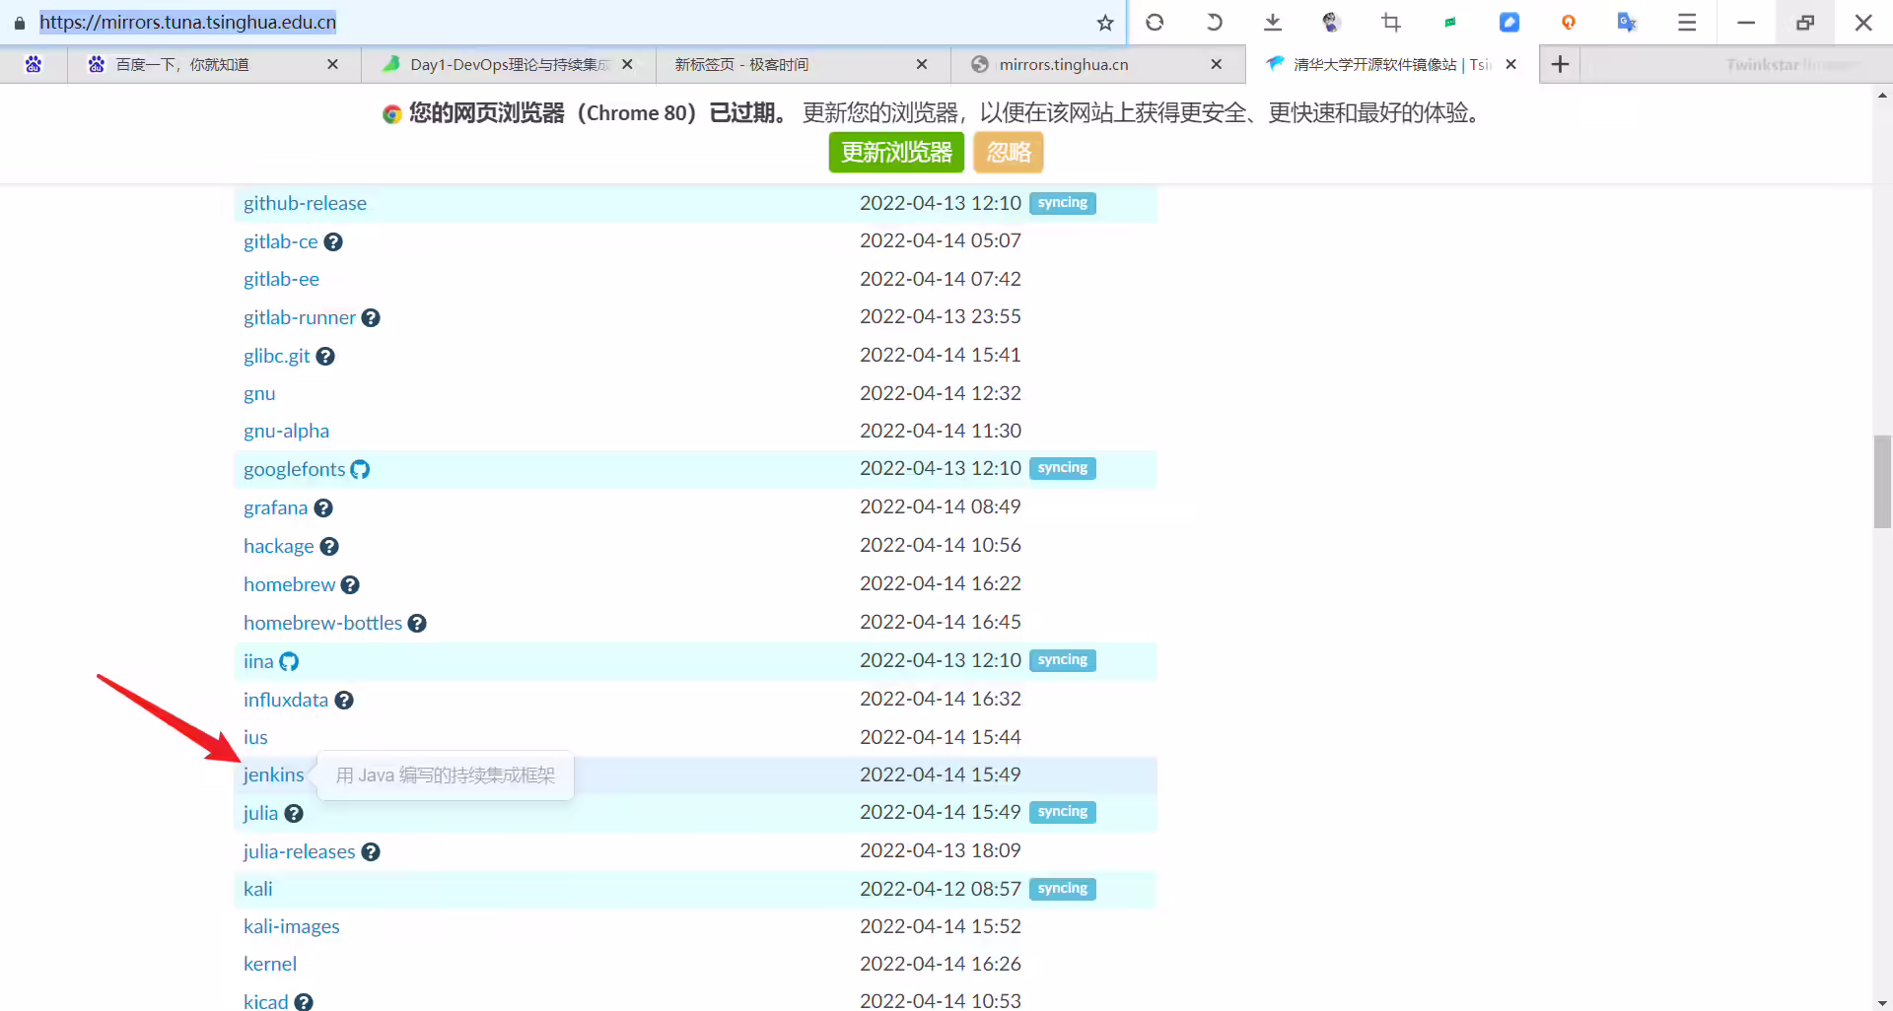Click help icon next to julia
Screen dimensions: 1893x1011
point(294,813)
